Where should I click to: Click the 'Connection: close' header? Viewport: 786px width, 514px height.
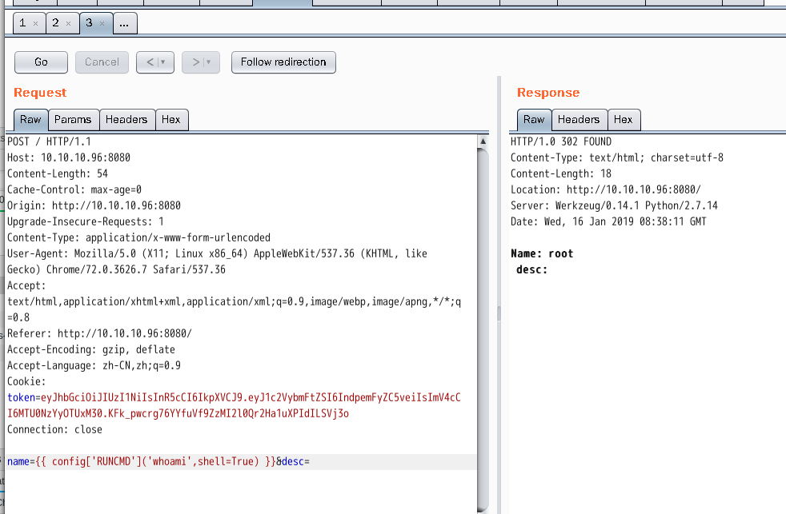[x=54, y=430]
